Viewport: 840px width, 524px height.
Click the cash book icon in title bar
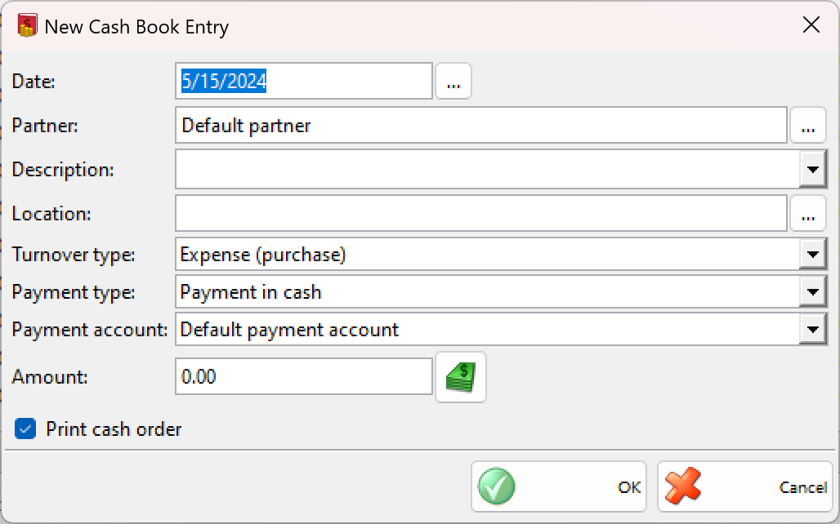tap(28, 25)
